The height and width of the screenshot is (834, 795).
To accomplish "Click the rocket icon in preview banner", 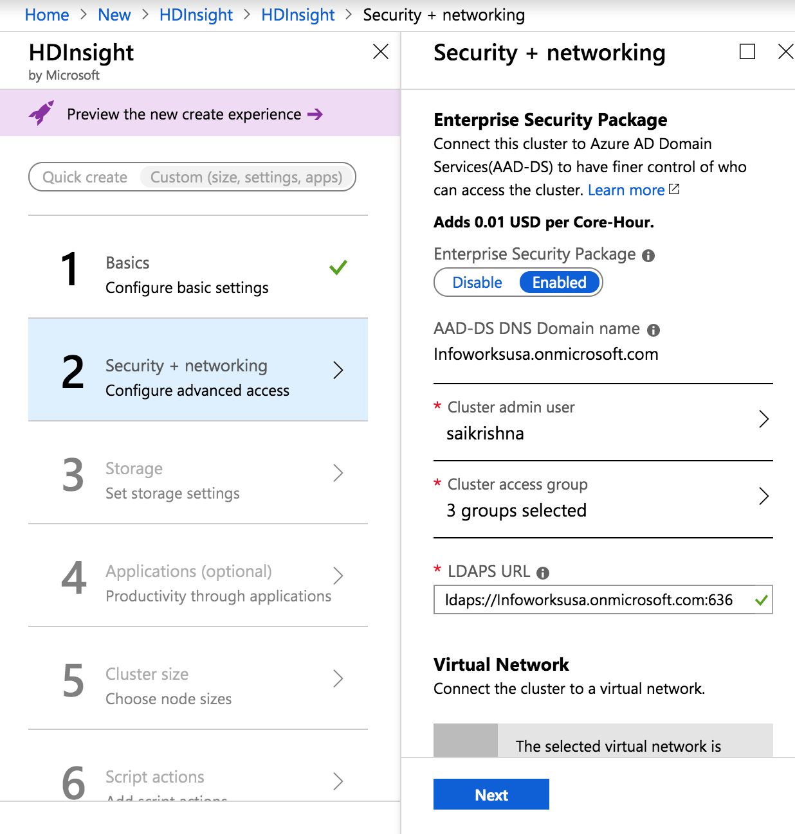I will pyautogui.click(x=41, y=113).
